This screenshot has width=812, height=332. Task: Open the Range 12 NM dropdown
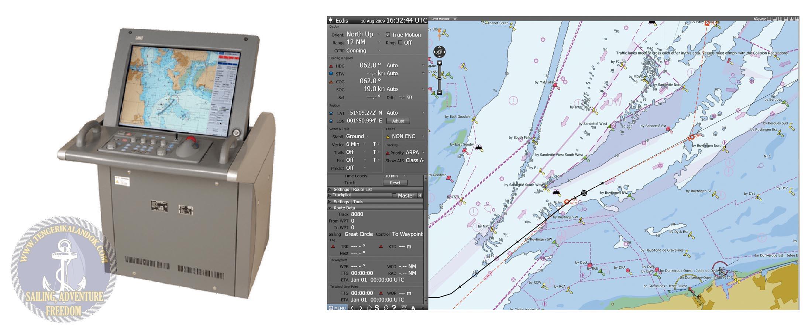378,42
